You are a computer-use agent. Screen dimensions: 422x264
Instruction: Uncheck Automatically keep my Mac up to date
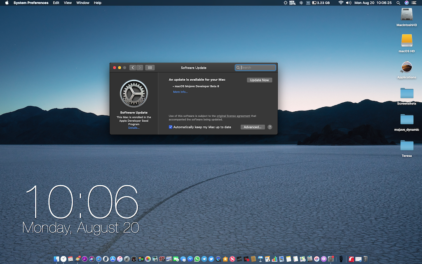170,127
